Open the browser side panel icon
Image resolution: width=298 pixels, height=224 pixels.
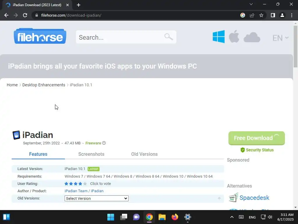(x=273, y=15)
